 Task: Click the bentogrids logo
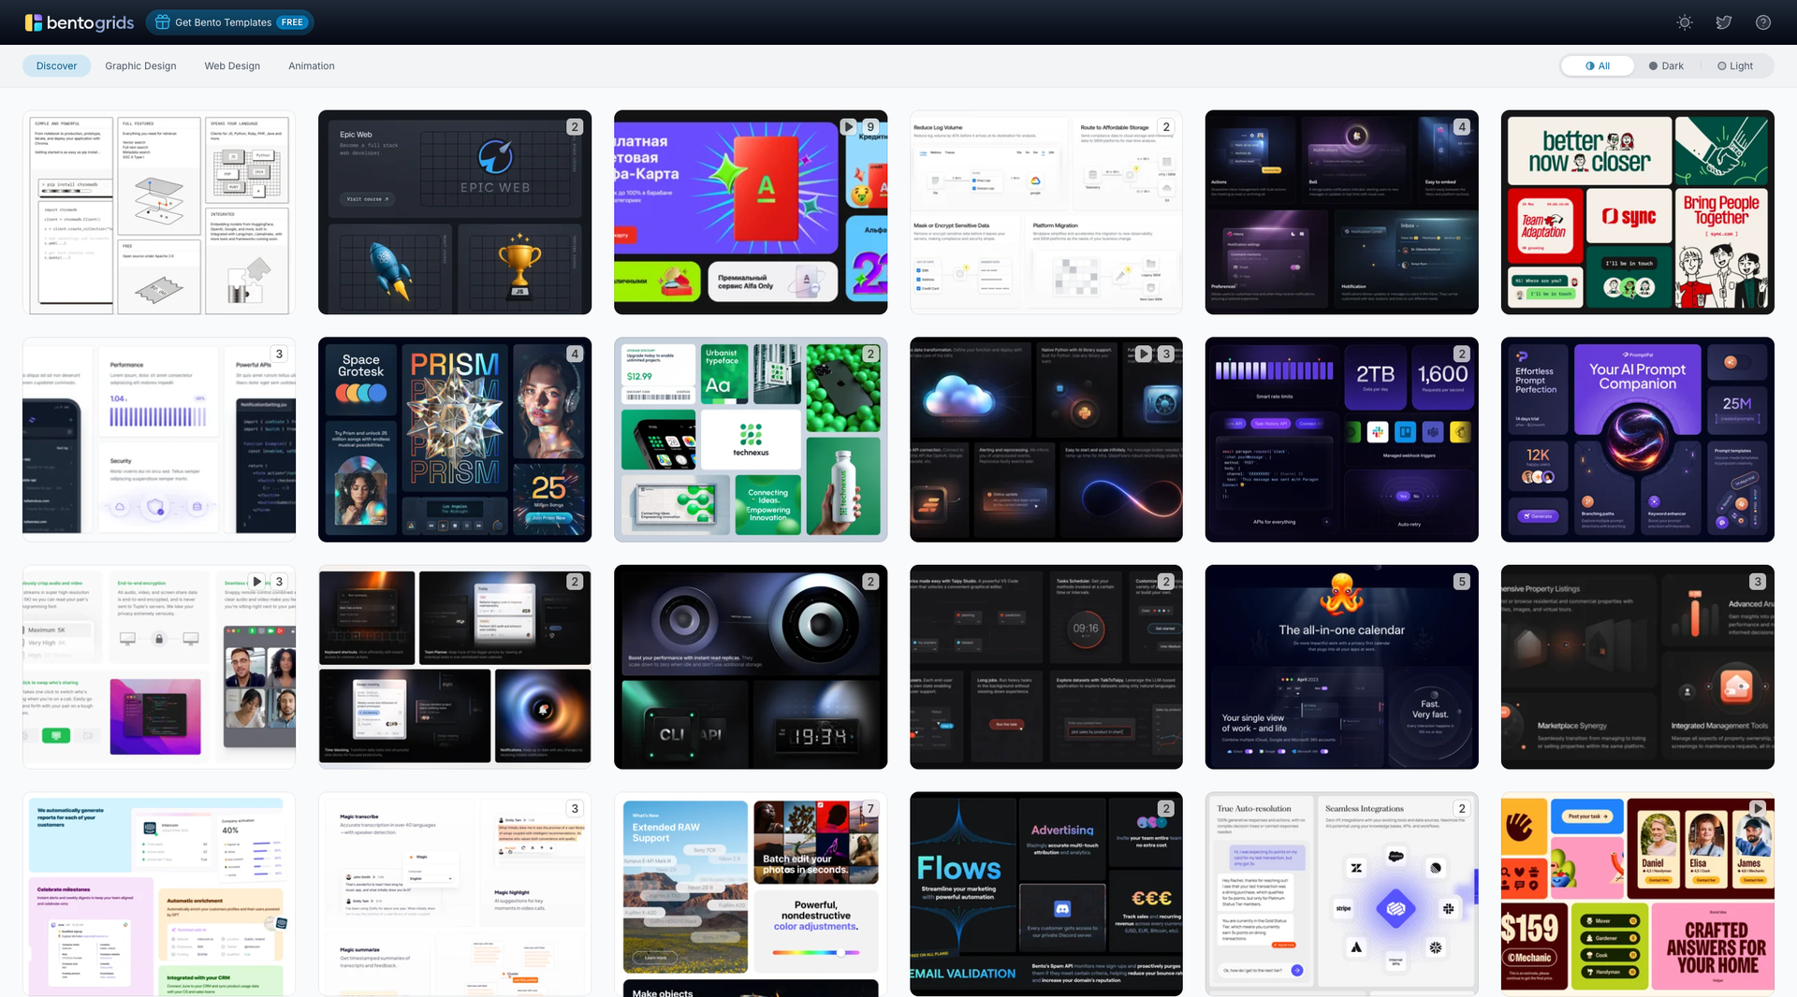pos(80,22)
